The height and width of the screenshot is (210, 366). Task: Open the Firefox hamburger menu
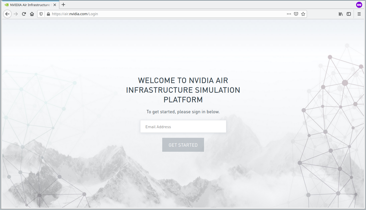(359, 14)
